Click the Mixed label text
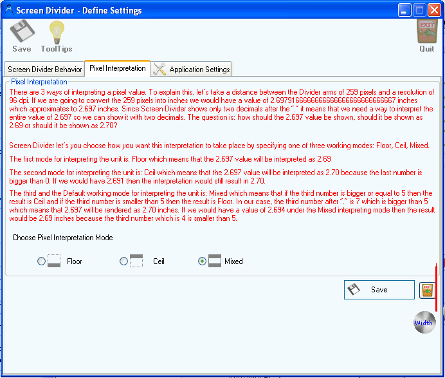The width and height of the screenshot is (445, 378). coord(233,261)
